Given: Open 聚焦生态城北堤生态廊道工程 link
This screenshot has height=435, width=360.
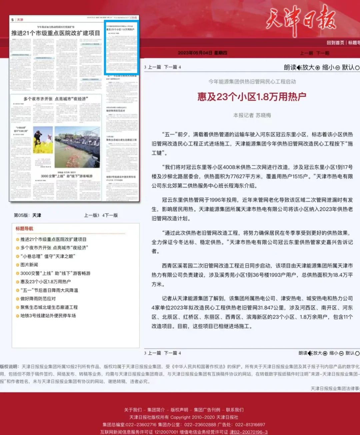Looking at the screenshot, I should click(49, 307).
